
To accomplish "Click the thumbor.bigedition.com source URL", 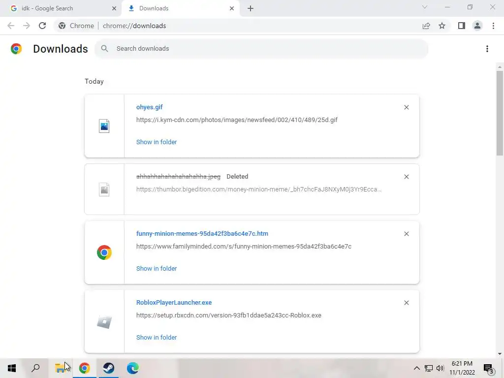I will (x=259, y=189).
